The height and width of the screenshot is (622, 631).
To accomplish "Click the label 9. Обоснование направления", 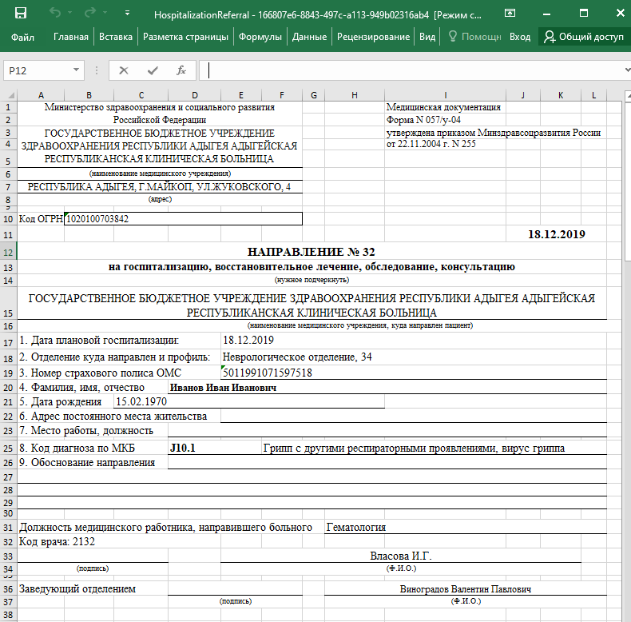I will (87, 462).
